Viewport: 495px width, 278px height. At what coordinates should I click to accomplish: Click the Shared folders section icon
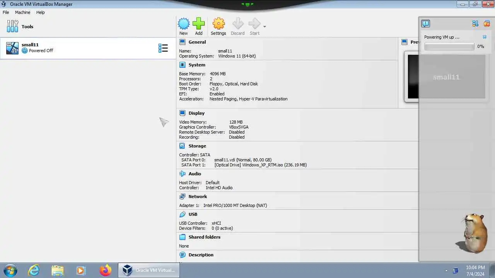coord(183,237)
